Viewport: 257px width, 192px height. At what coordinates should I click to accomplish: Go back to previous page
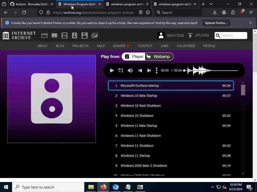pyautogui.click(x=6, y=12)
